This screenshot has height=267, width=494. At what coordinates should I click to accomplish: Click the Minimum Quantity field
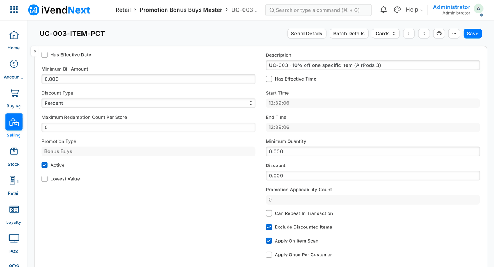(x=373, y=151)
